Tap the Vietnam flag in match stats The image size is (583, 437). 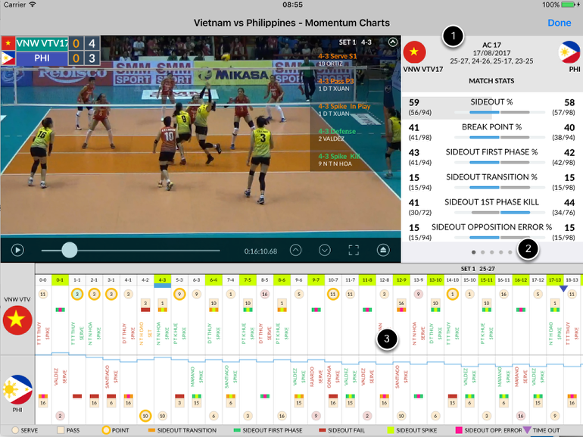(415, 52)
